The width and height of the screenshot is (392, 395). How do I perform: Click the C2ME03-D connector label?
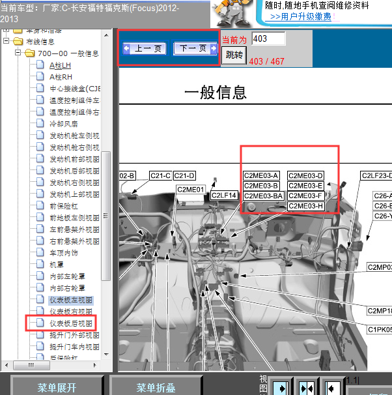tap(305, 175)
